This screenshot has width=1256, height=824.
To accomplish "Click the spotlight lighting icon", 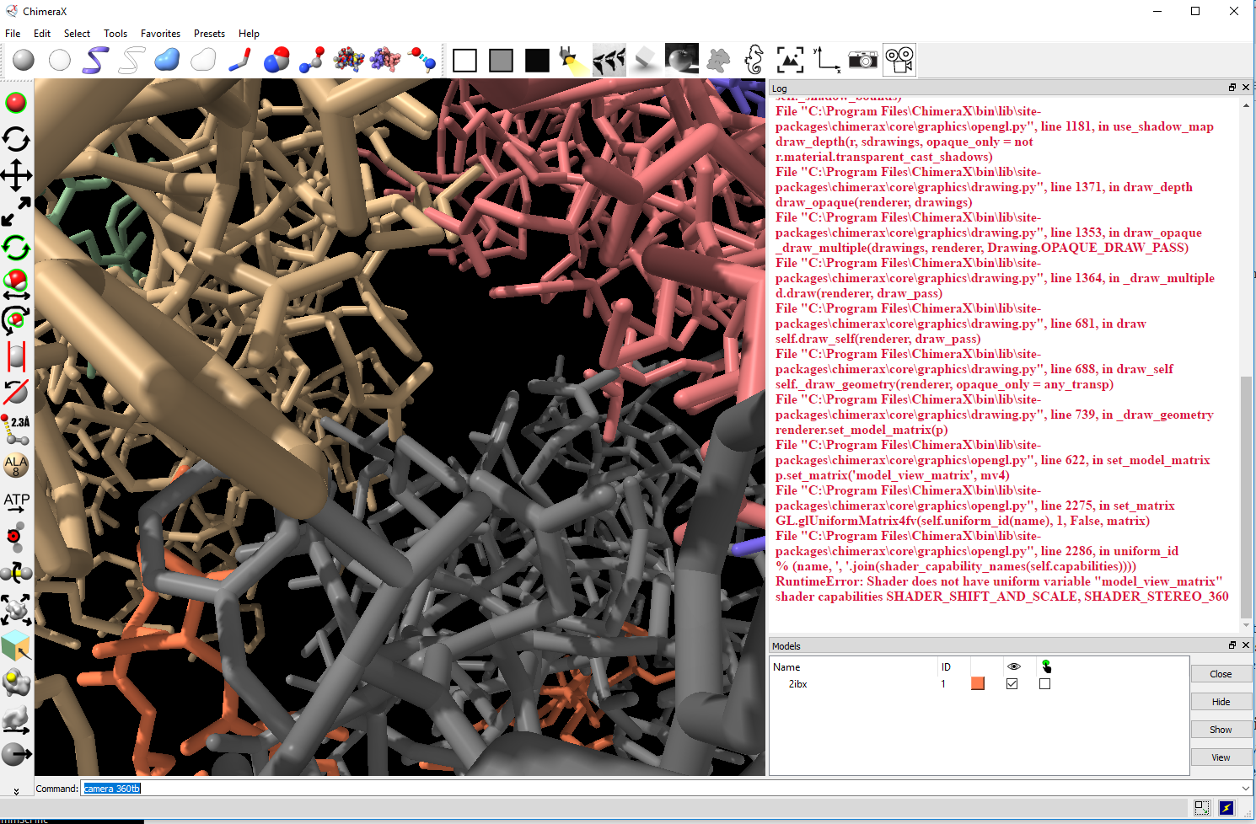I will pyautogui.click(x=573, y=60).
